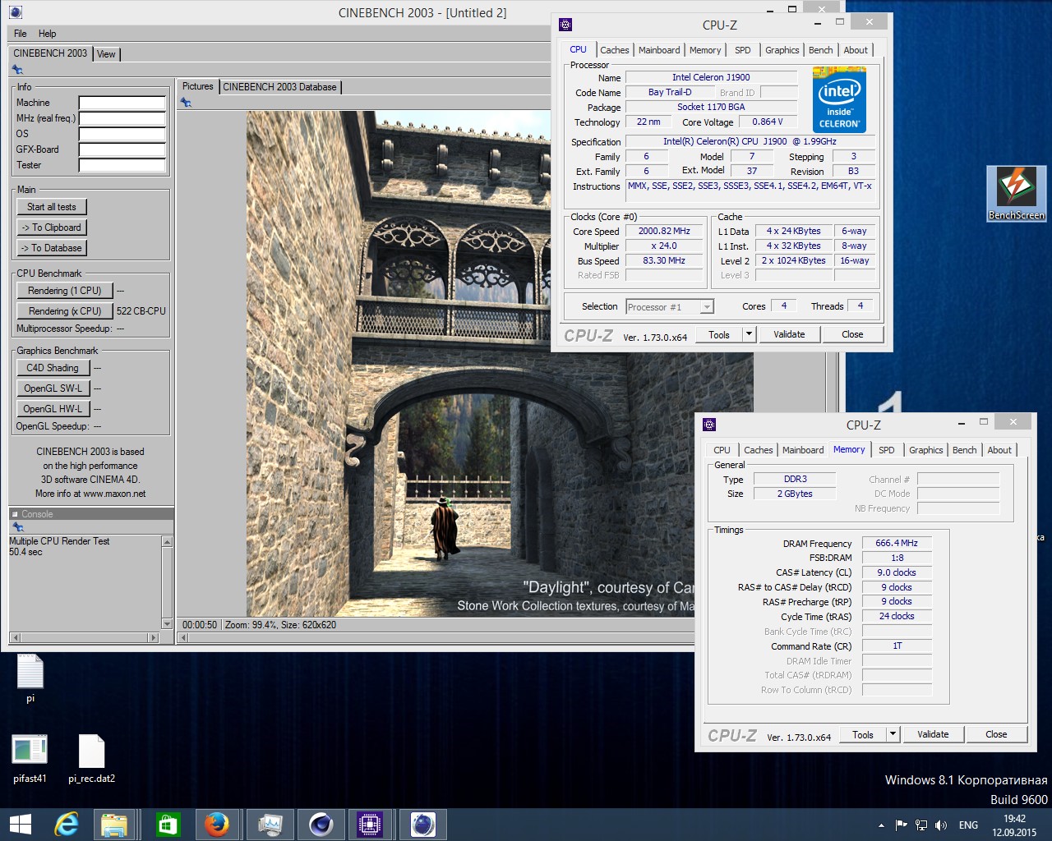Run the OpenGL SW-L test

coord(53,388)
